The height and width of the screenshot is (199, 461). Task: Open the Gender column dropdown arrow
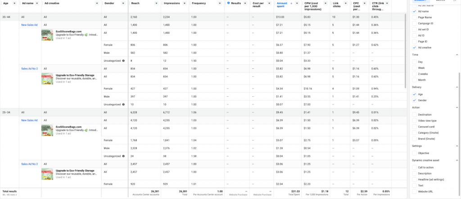coord(122,3)
